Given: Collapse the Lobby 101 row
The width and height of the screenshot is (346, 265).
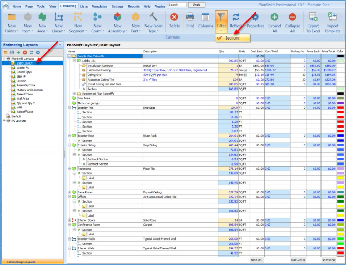Looking at the screenshot, I should click(x=75, y=60).
